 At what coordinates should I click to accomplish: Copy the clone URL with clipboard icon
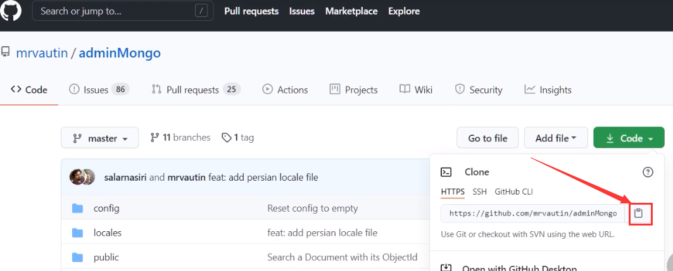click(638, 214)
